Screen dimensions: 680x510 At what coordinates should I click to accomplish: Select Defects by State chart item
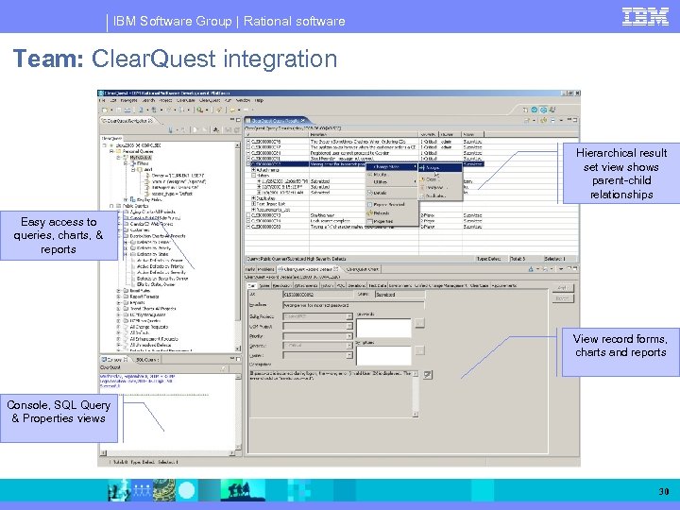[x=153, y=254]
